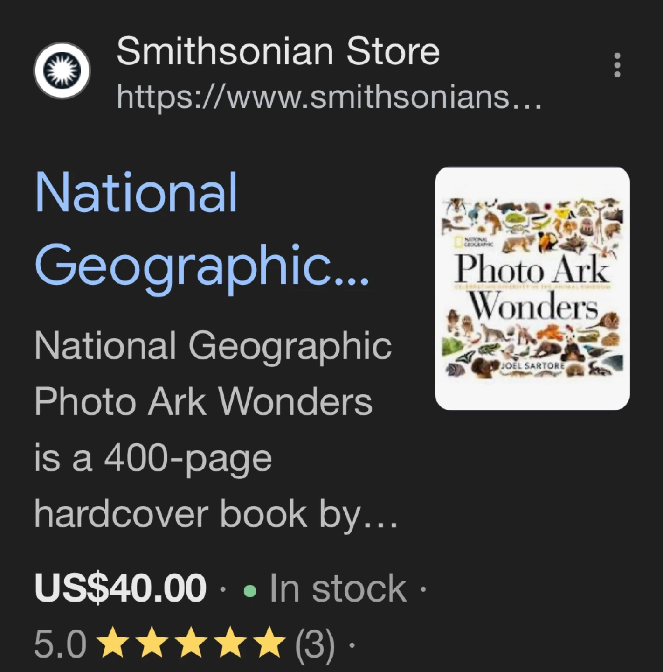The image size is (663, 672).
Task: Click the Wonders word on book cover
Action: coord(533,307)
